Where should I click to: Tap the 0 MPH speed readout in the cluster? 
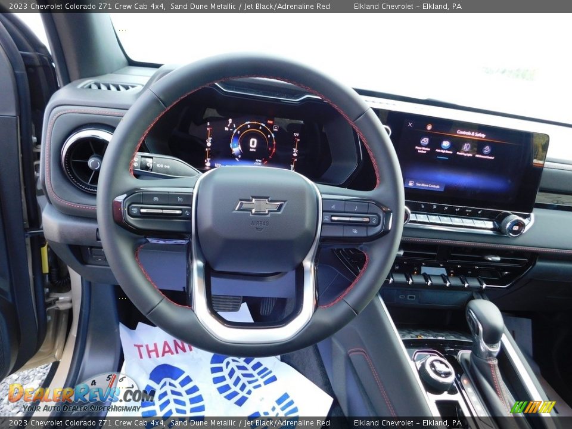click(x=253, y=144)
